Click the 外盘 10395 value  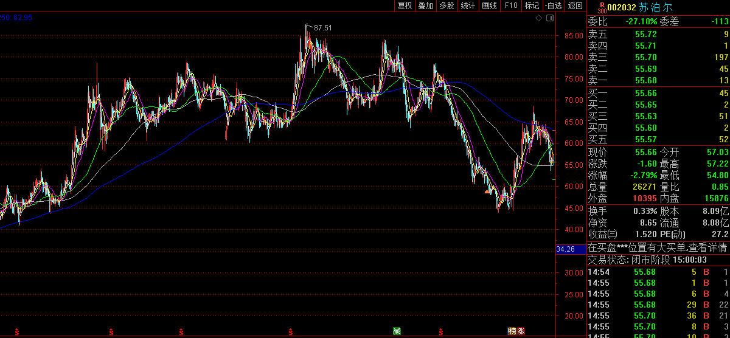point(645,198)
